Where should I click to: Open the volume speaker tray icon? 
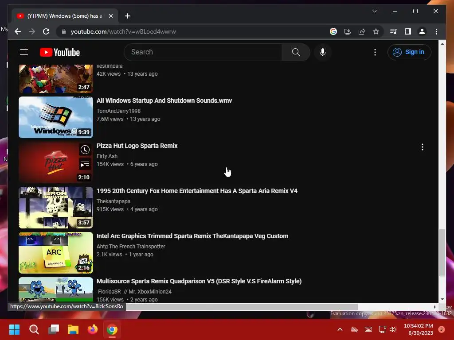point(393,329)
